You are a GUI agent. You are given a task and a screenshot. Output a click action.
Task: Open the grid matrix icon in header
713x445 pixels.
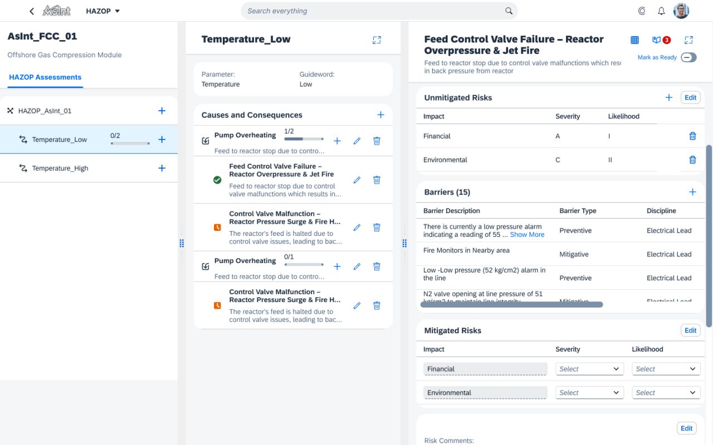(x=634, y=40)
